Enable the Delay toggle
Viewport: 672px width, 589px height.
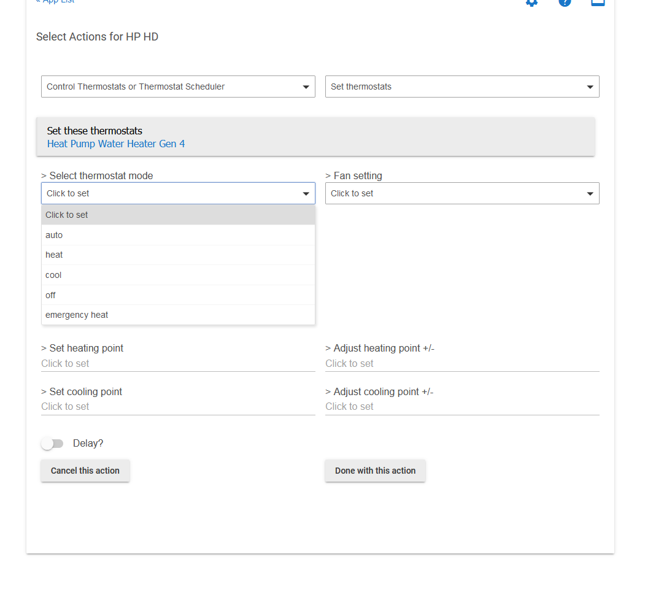(x=52, y=444)
